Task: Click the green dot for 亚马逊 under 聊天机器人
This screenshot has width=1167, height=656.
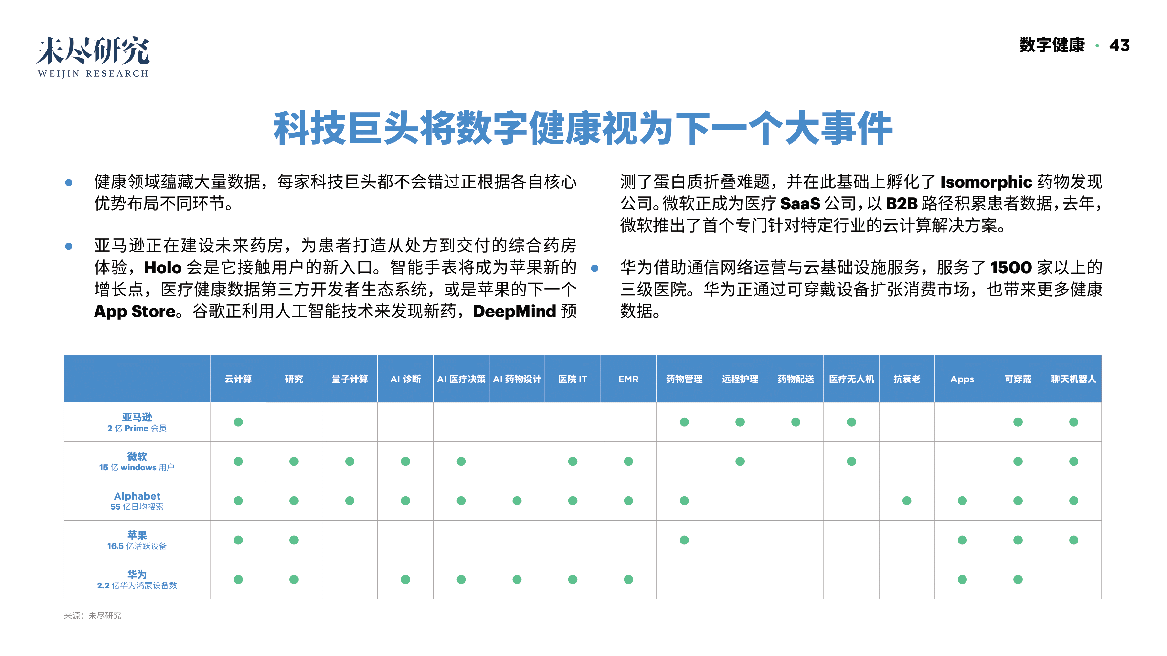Action: pyautogui.click(x=1073, y=422)
